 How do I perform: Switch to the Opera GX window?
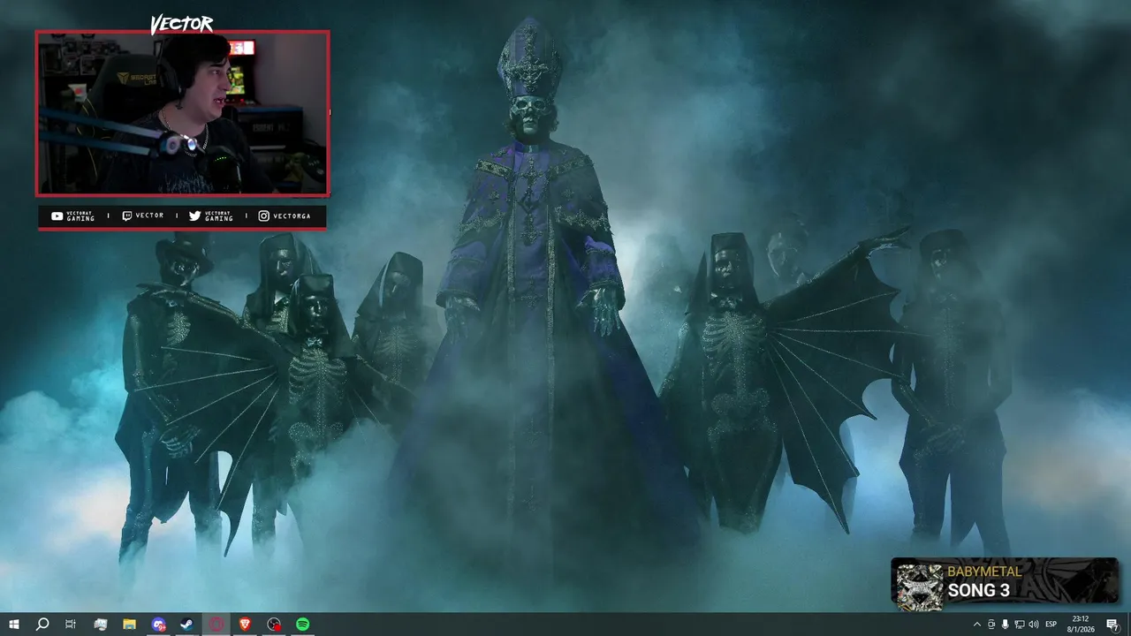point(216,625)
